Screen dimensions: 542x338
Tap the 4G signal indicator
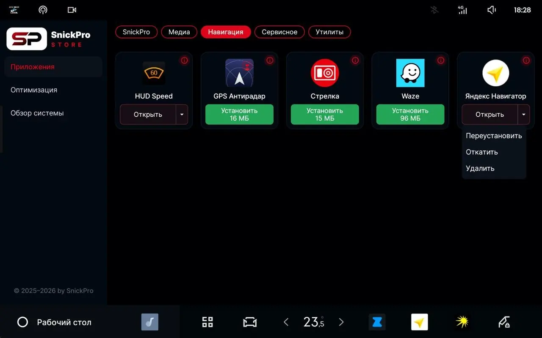click(x=463, y=10)
